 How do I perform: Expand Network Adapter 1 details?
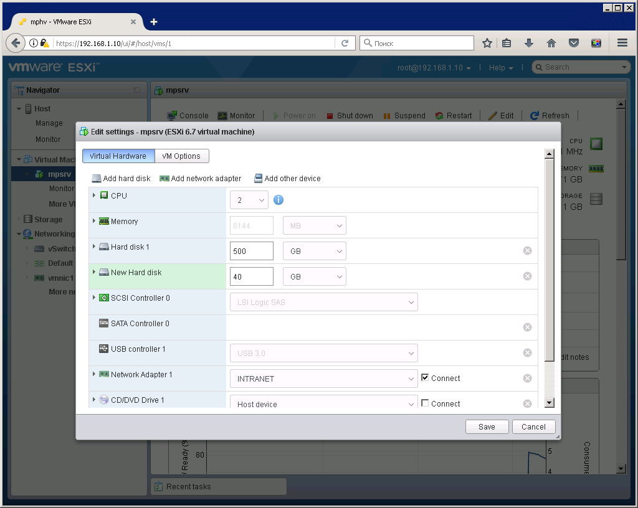(x=94, y=374)
